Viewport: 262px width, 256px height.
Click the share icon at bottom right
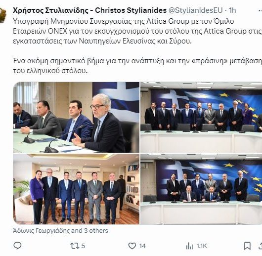(261, 246)
